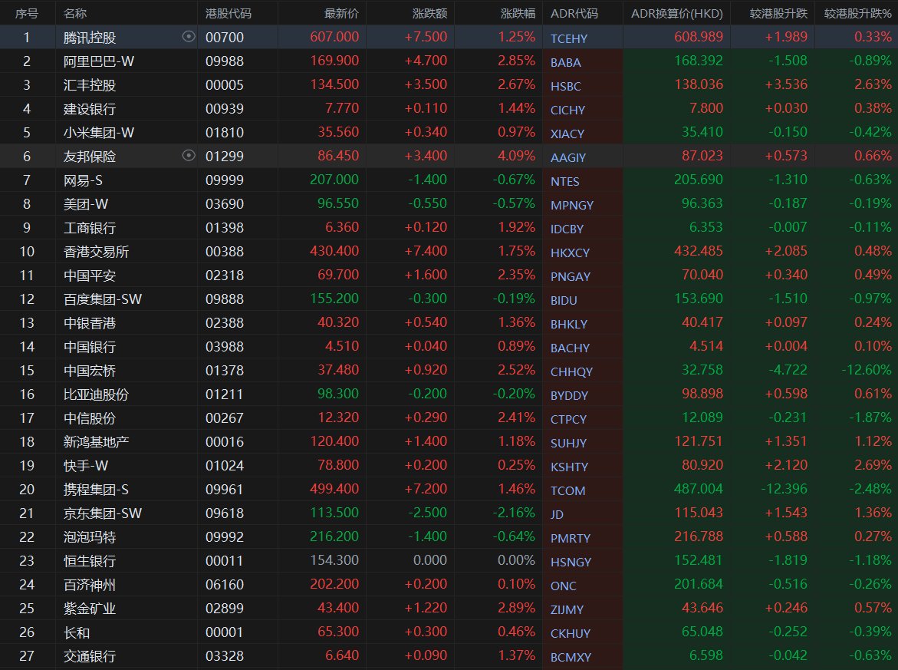Click the TCEHY ADR code

(567, 38)
